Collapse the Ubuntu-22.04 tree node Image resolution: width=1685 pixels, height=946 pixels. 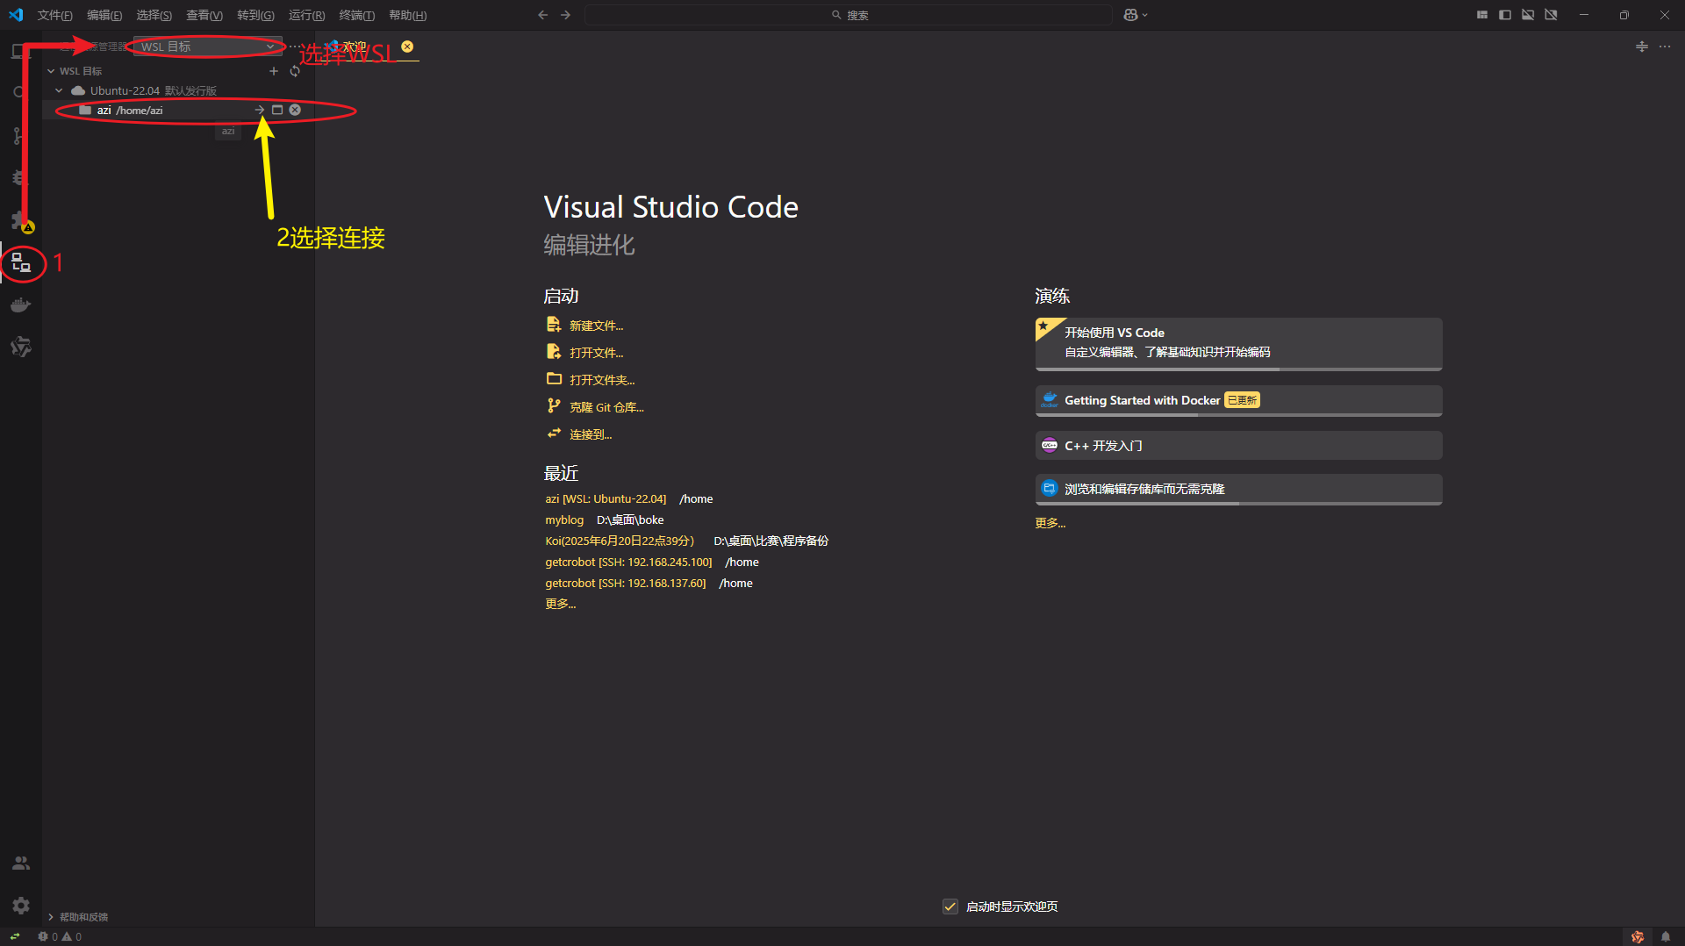click(x=59, y=90)
